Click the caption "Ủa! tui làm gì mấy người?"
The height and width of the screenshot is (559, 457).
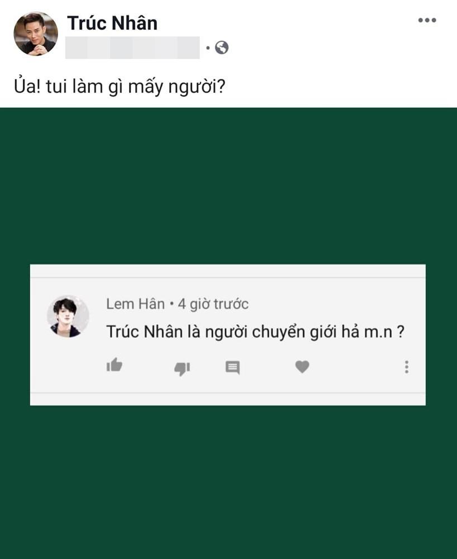pos(120,87)
